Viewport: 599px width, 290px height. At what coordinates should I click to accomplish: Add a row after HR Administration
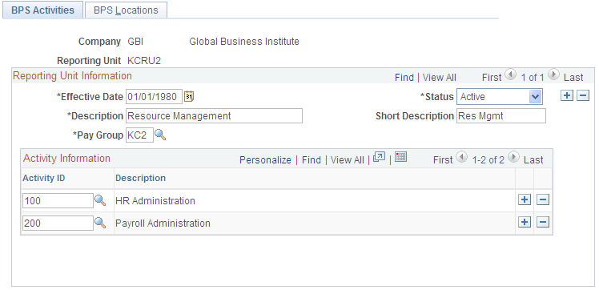click(x=524, y=199)
